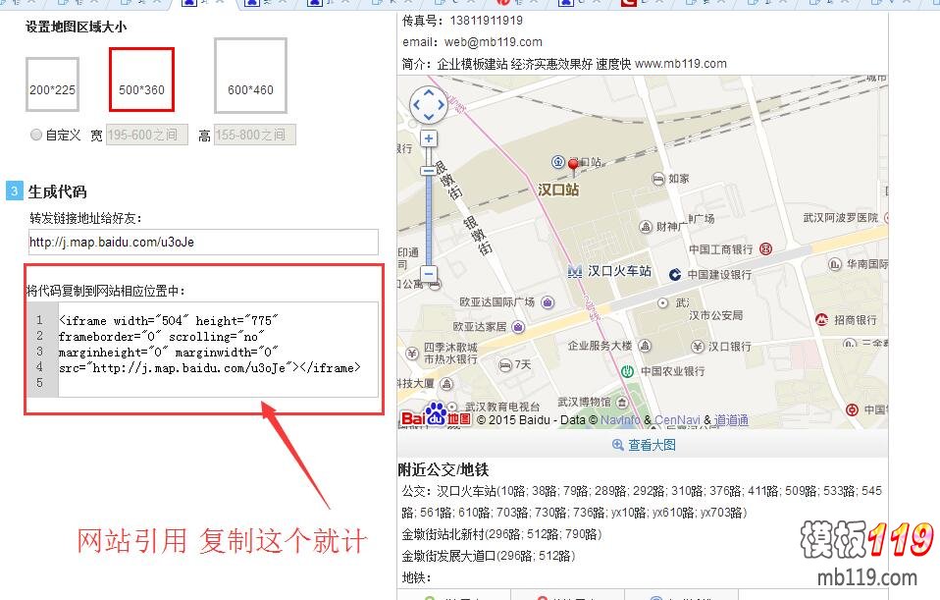Pan the map down with the arrow control
The image size is (940, 600).
point(429,116)
